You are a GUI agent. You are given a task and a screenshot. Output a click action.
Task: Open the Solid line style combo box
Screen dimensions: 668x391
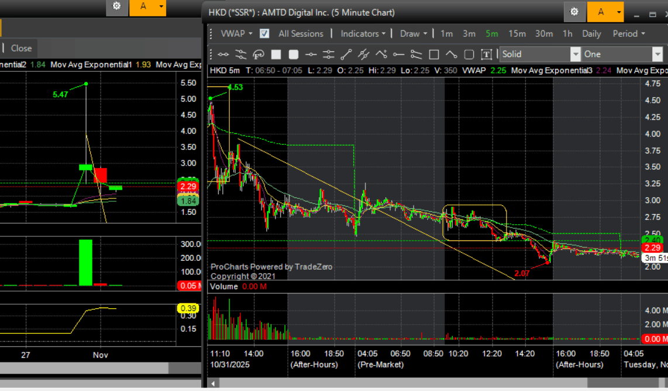pos(540,54)
